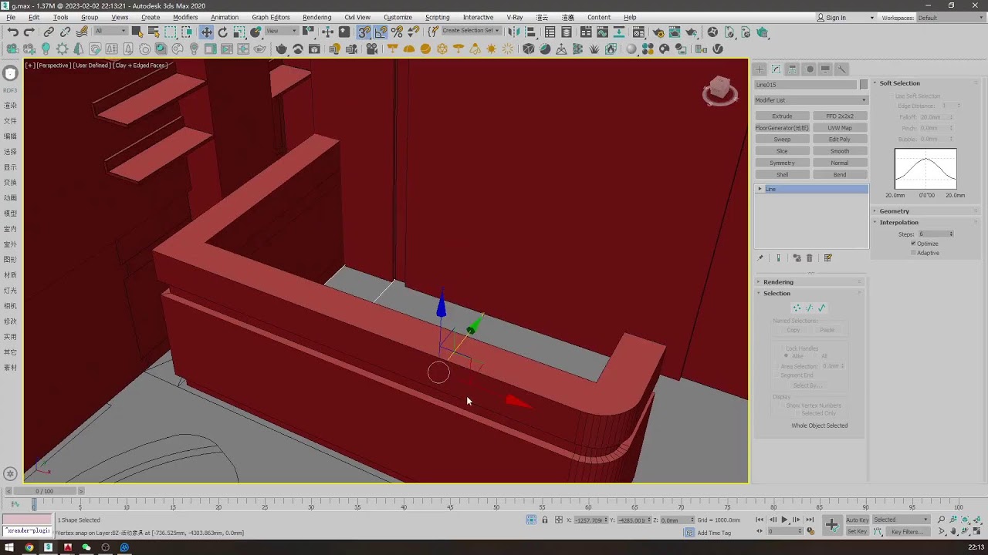This screenshot has width=988, height=555.
Task: Open the Graph Editors menu
Action: coord(271,17)
